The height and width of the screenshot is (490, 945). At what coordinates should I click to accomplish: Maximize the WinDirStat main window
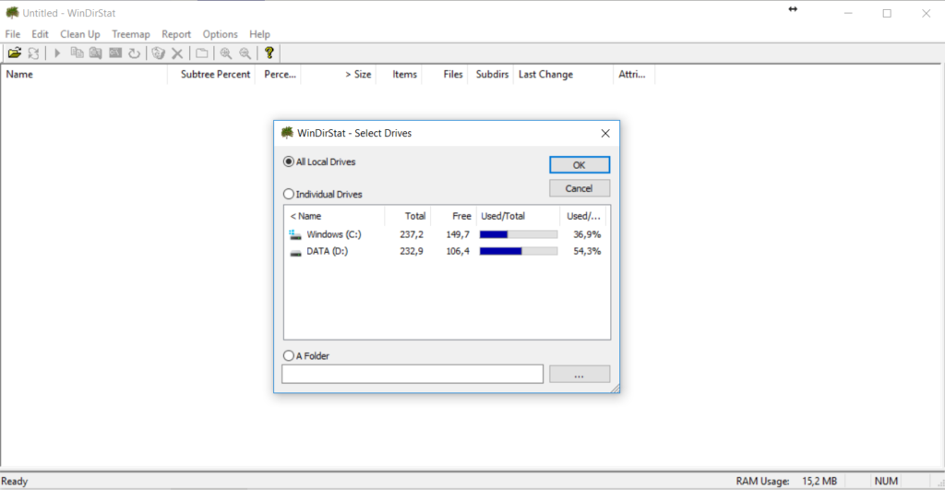point(887,13)
